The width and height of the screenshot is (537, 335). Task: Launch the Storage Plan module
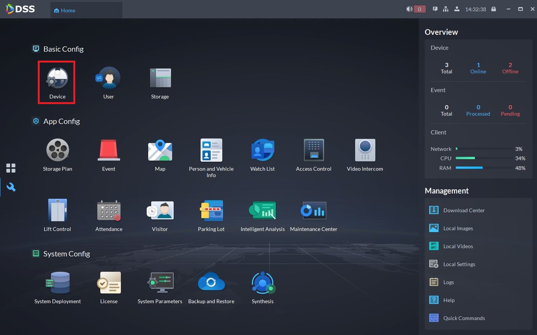click(x=58, y=155)
